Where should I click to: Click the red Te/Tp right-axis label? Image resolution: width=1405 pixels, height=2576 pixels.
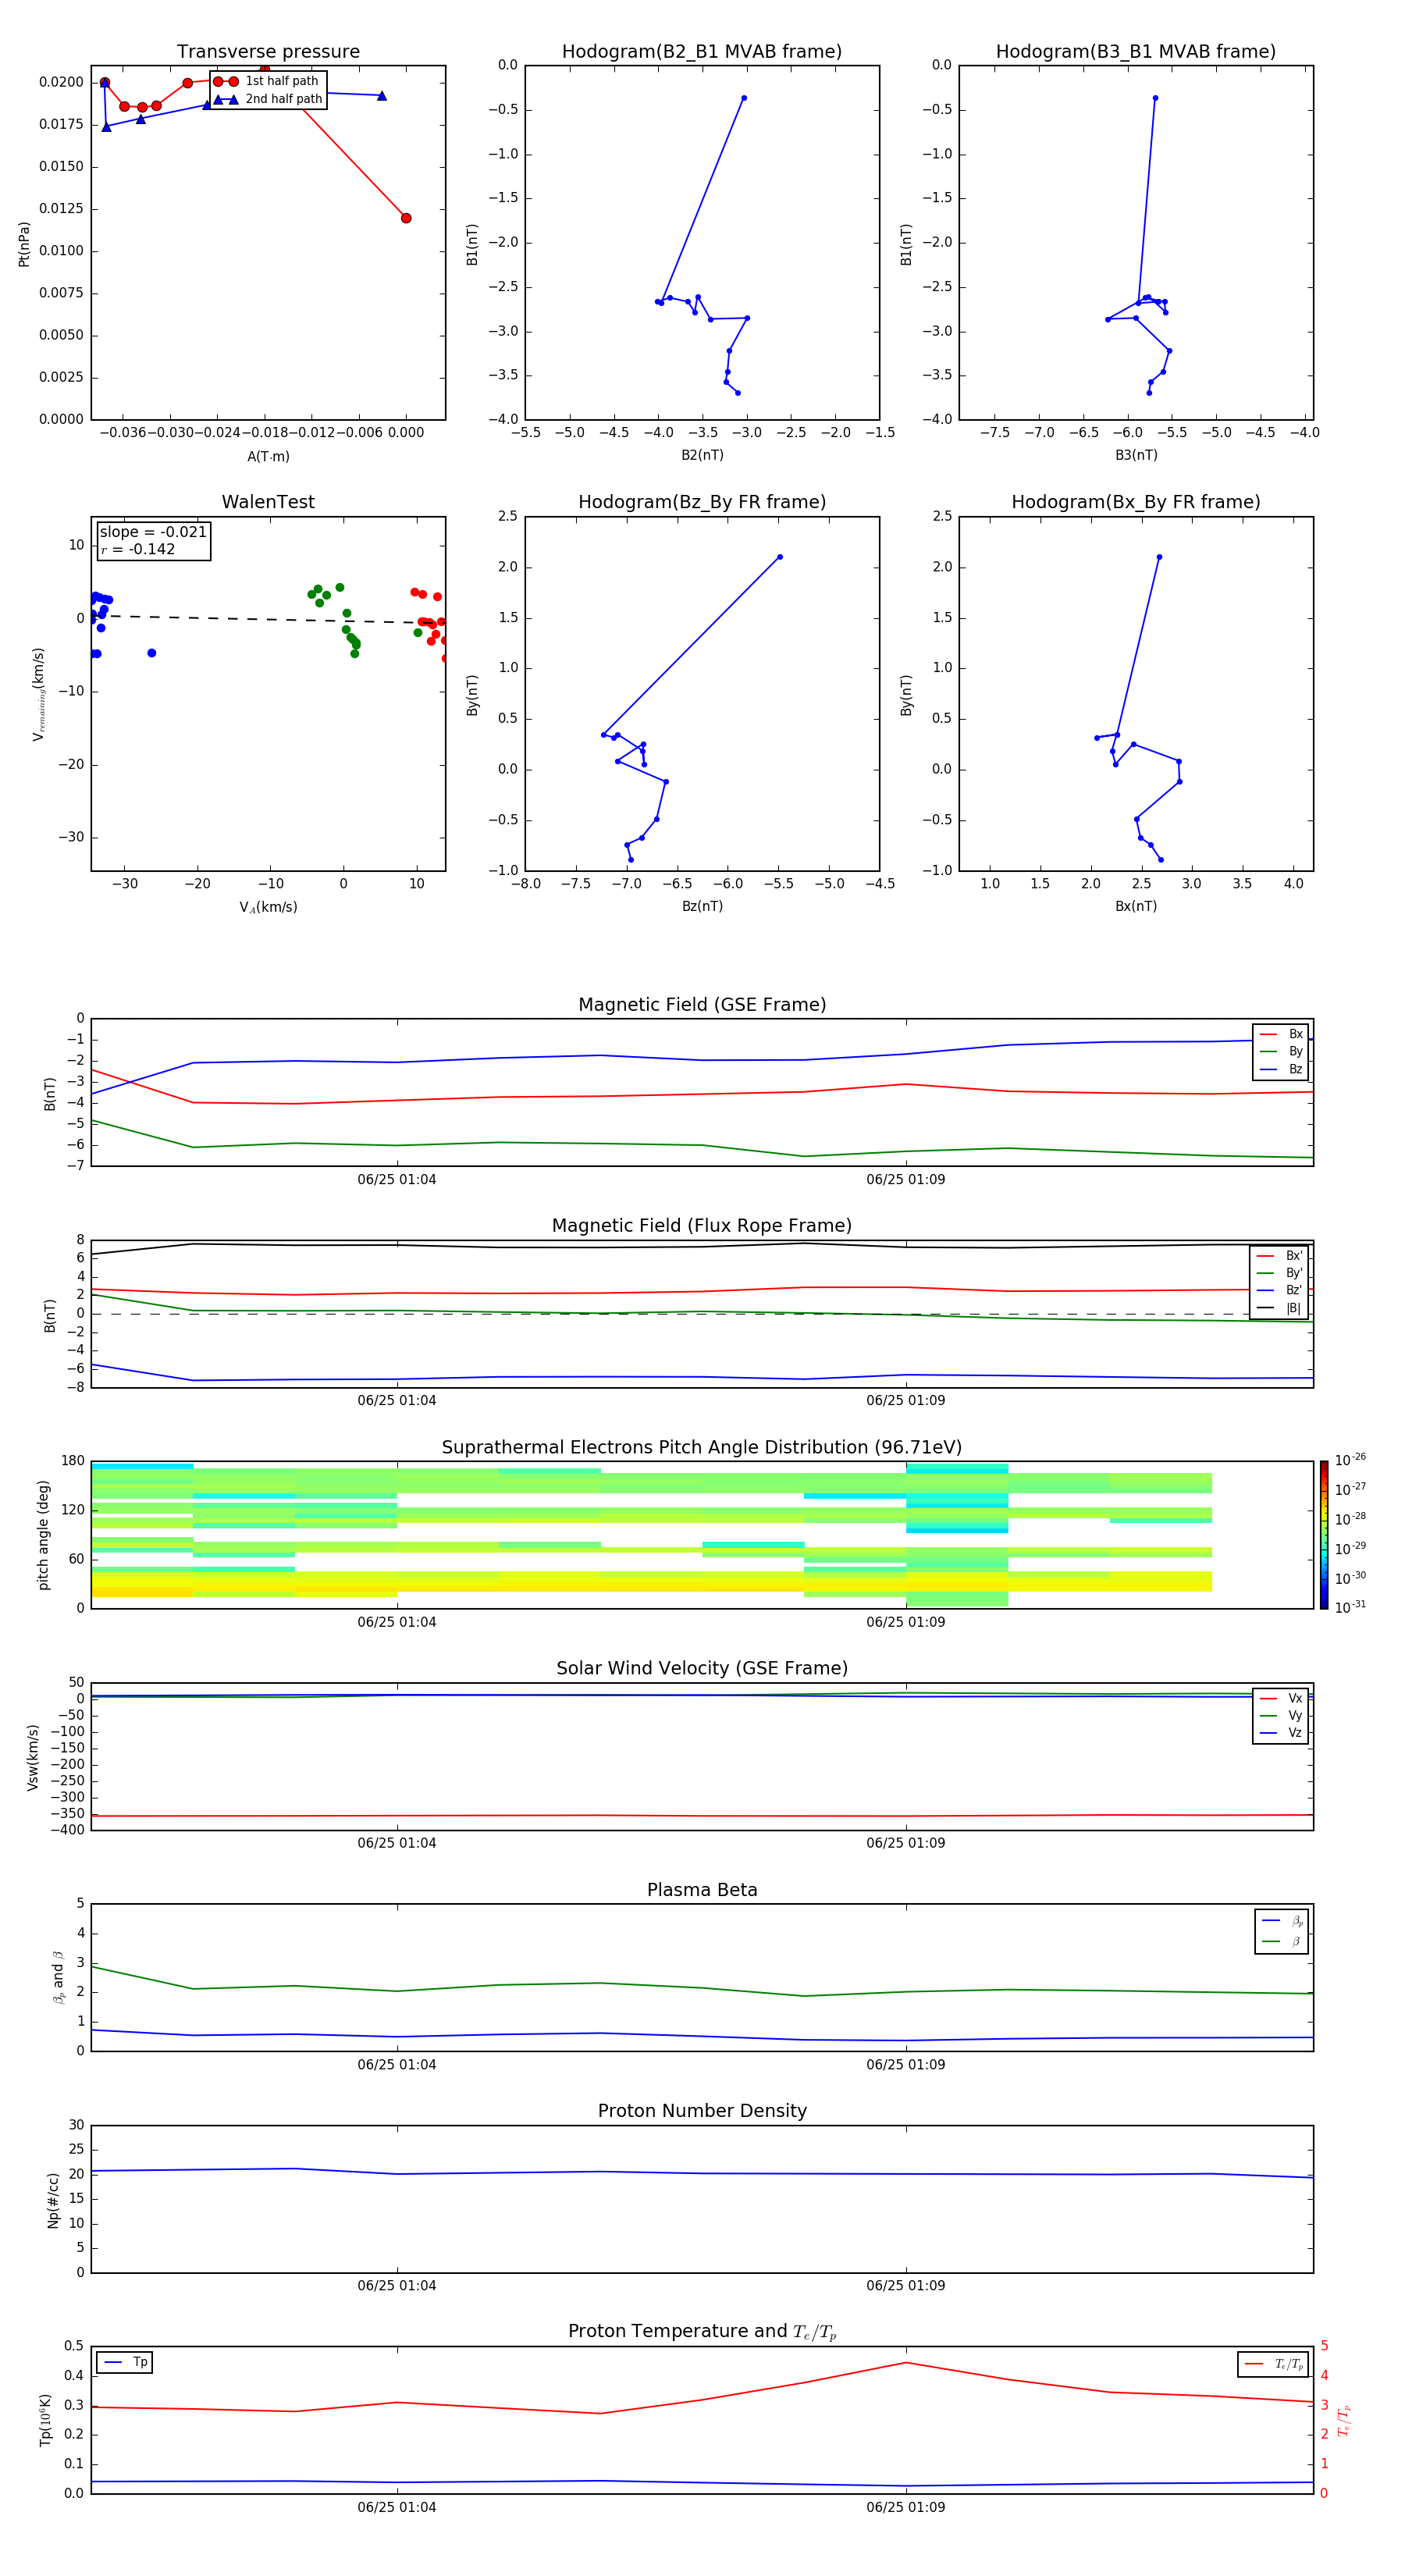pyautogui.click(x=1344, y=2421)
